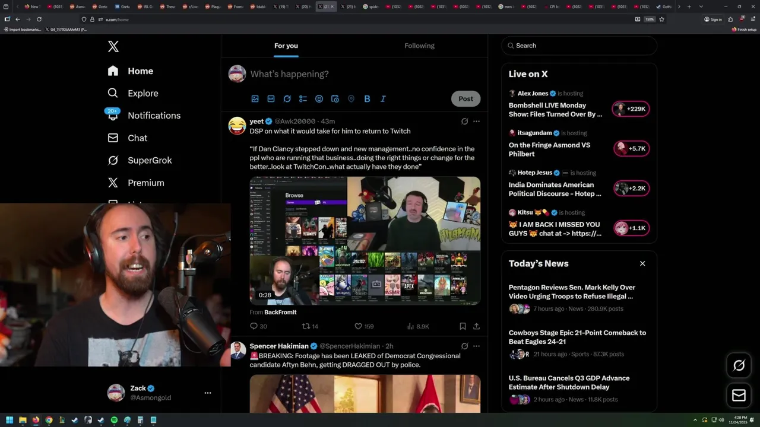This screenshot has height=427, width=760.
Task: Like yeet's post with 159 likes
Action: point(364,326)
